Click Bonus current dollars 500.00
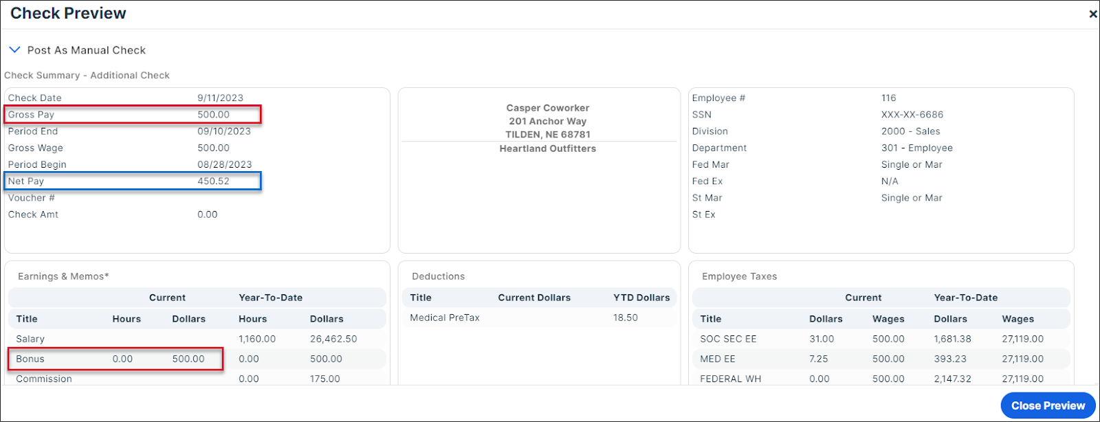The height and width of the screenshot is (422, 1100). pos(188,359)
